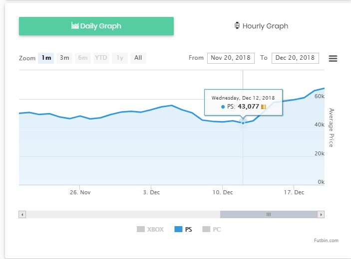Click the scrollbar handle grip icon
This screenshot has width=351, height=259.
(268, 215)
